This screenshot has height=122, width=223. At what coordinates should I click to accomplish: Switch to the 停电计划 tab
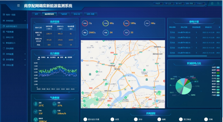click(x=77, y=14)
